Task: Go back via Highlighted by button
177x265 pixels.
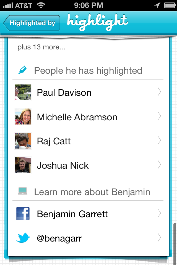Action: pyautogui.click(x=32, y=23)
